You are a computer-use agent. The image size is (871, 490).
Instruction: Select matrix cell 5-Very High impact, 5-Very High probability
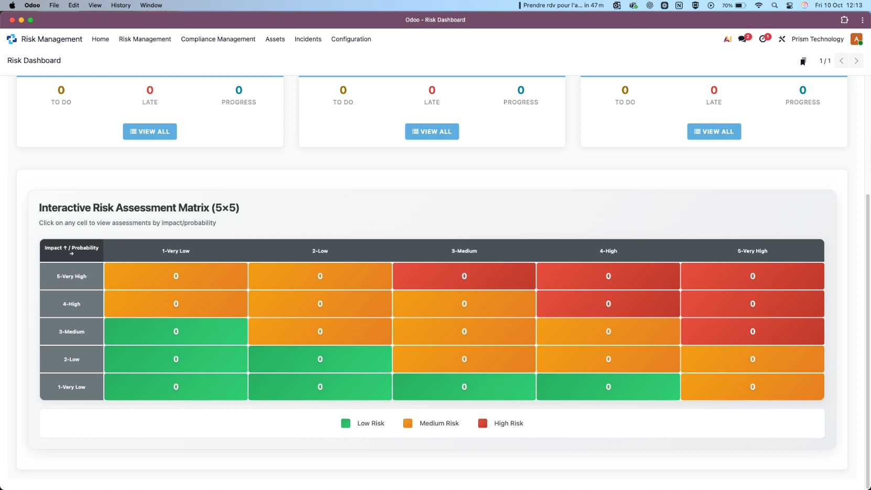[x=752, y=276]
